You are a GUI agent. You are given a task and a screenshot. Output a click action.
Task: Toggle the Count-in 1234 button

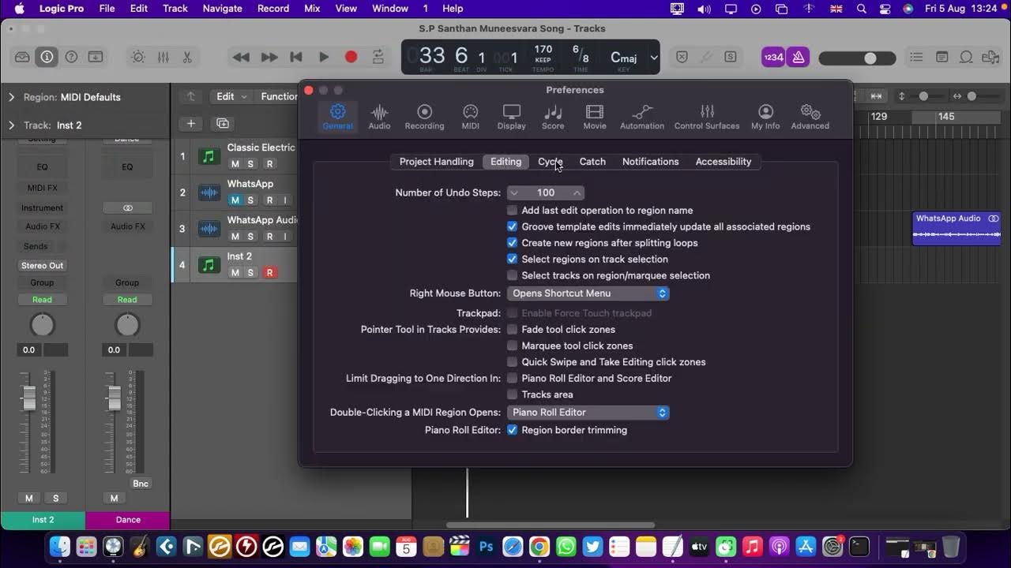pyautogui.click(x=773, y=57)
